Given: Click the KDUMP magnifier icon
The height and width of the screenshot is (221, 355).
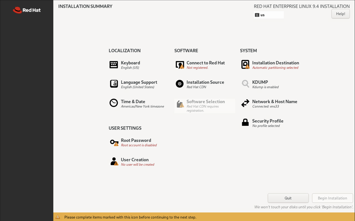Looking at the screenshot, I should pos(245,84).
